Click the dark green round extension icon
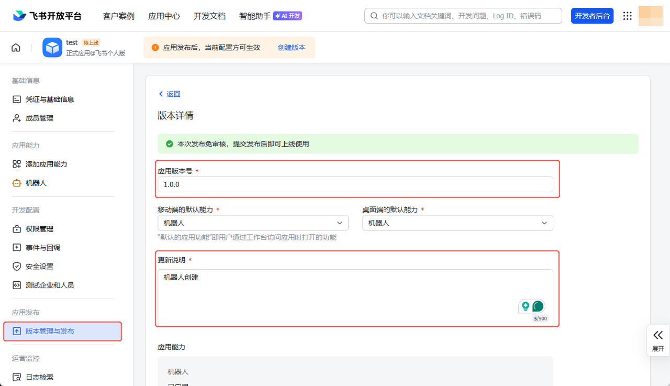 click(x=538, y=306)
